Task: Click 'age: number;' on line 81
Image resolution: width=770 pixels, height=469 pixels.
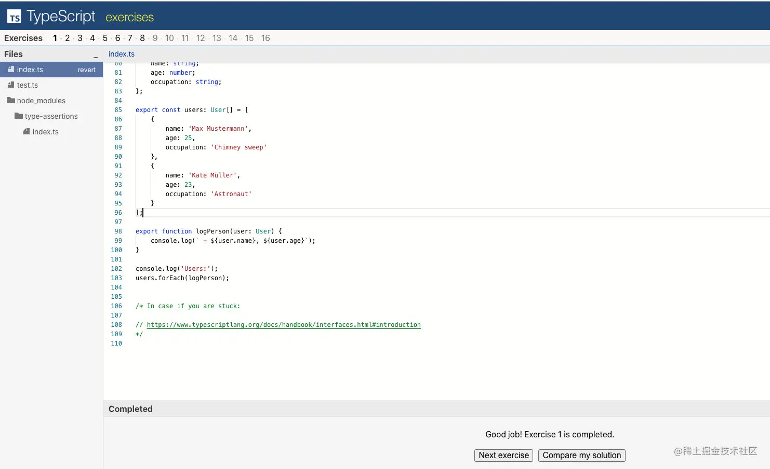Action: [173, 73]
